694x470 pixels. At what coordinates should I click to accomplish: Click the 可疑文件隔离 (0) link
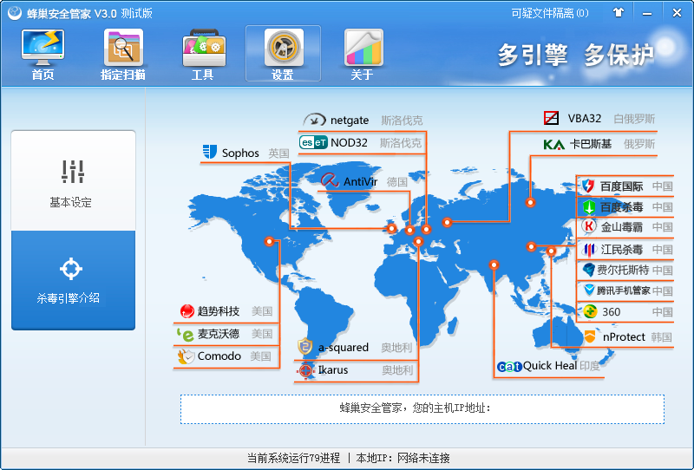550,13
